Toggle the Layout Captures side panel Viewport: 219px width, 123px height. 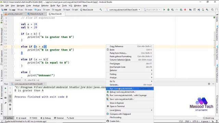point(1,58)
